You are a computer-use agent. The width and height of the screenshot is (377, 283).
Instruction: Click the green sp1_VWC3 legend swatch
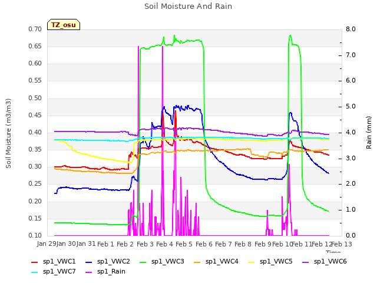click(143, 262)
